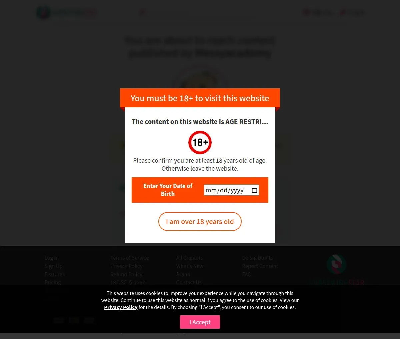The width and height of the screenshot is (400, 339).
Task: Open the calendar picker in date field
Action: pyautogui.click(x=254, y=190)
